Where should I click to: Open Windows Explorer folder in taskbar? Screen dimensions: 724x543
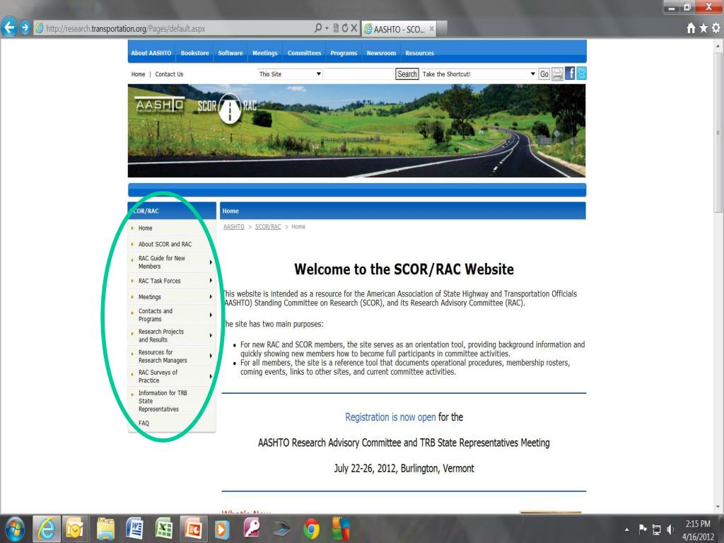(x=106, y=529)
